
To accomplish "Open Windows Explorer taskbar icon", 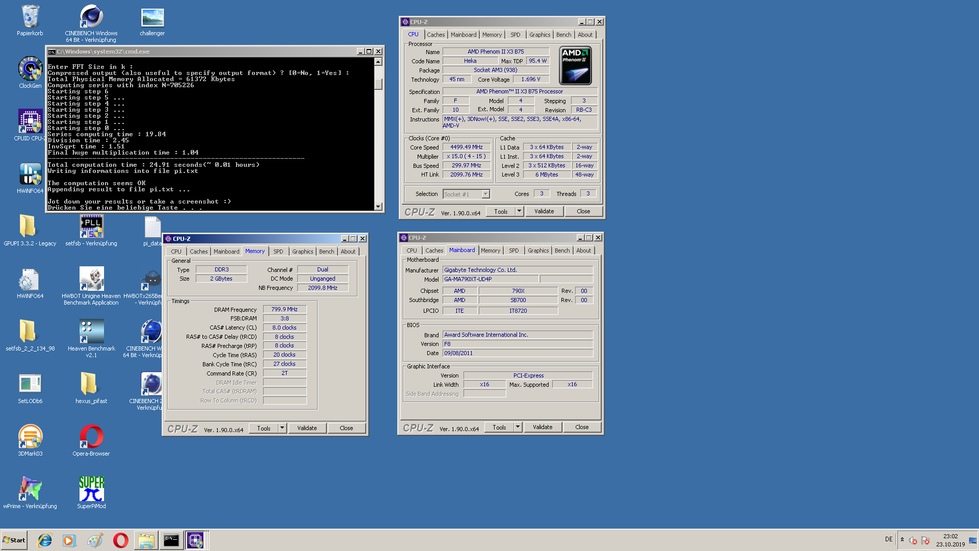I will [146, 540].
